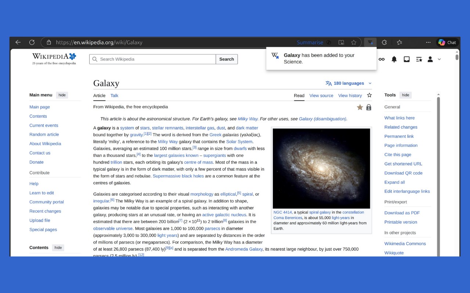Open appearance glasses icon in Wikipedia header

click(x=382, y=59)
